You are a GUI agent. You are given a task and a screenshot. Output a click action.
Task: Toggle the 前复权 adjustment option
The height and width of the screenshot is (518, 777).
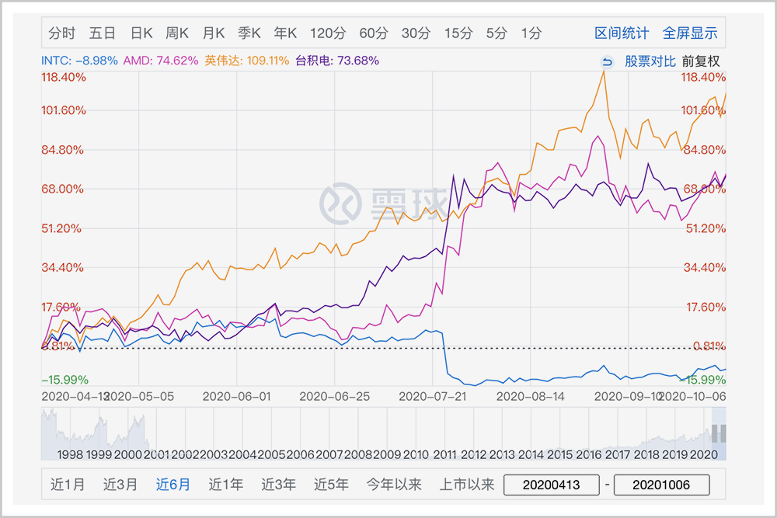[x=701, y=61]
